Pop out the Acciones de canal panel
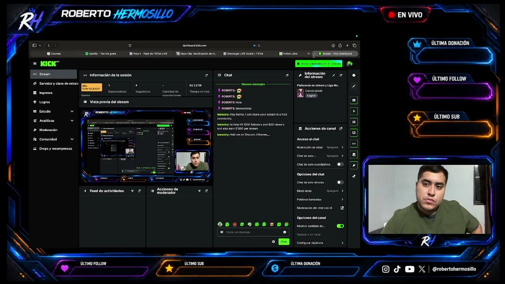The image size is (505, 284). pos(341,129)
